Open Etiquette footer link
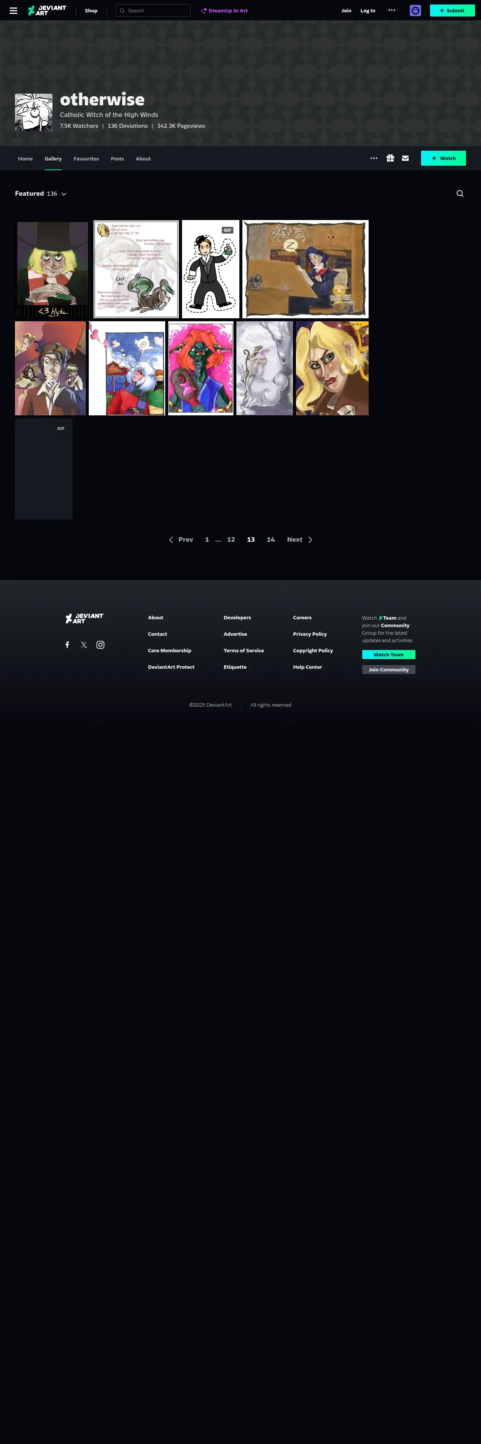Viewport: 481px width, 1444px height. point(235,667)
